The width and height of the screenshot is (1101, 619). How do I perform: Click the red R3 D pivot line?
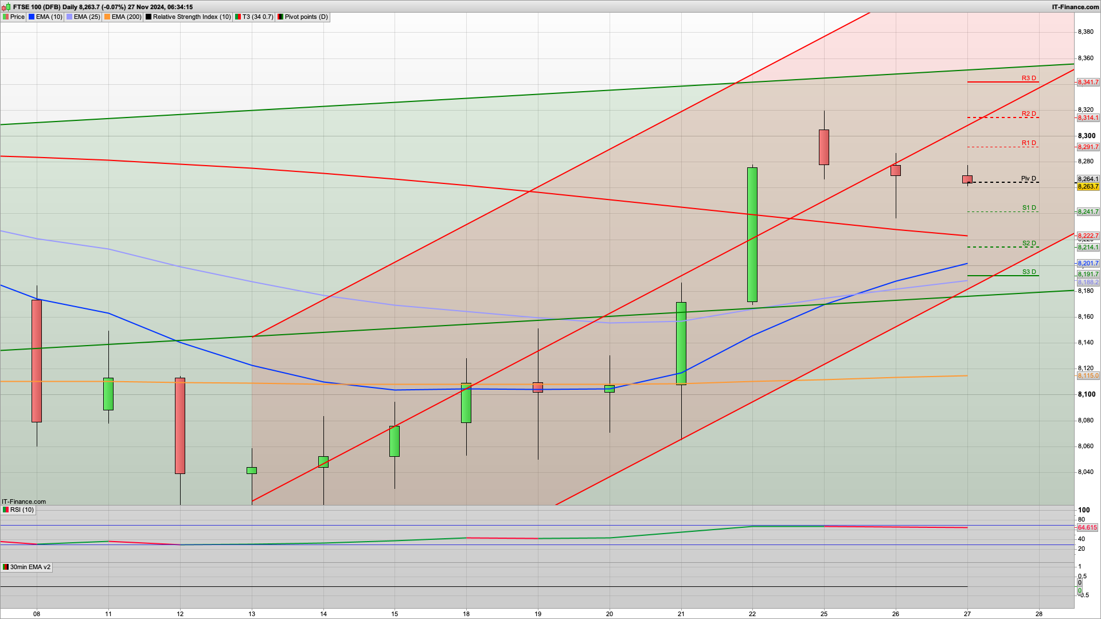coord(1003,82)
